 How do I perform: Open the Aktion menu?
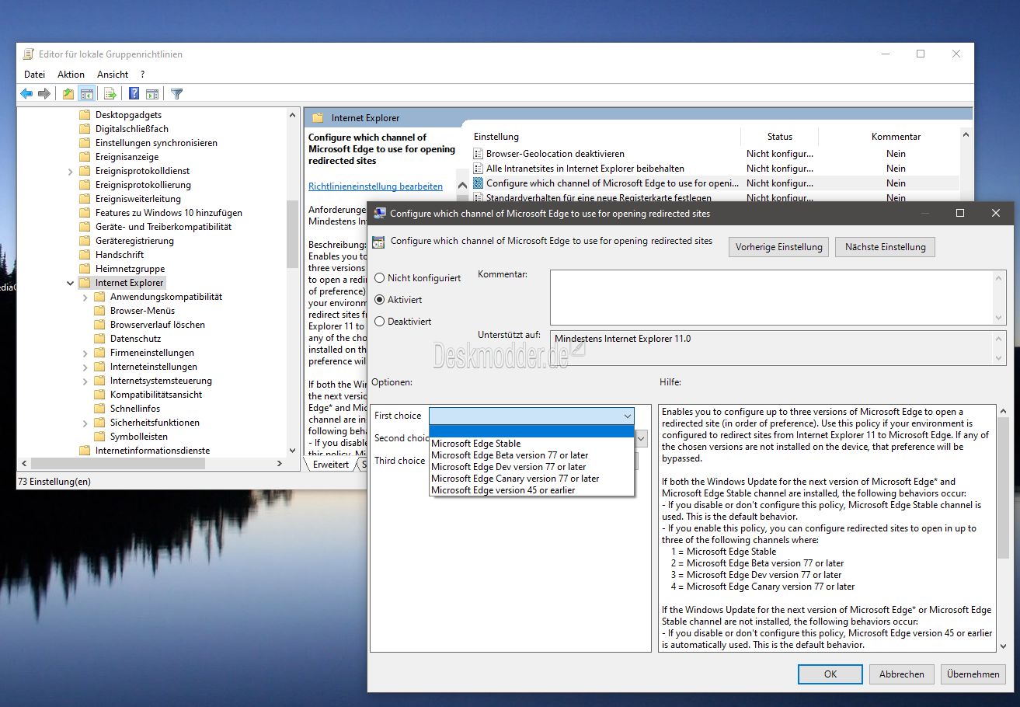tap(71, 75)
